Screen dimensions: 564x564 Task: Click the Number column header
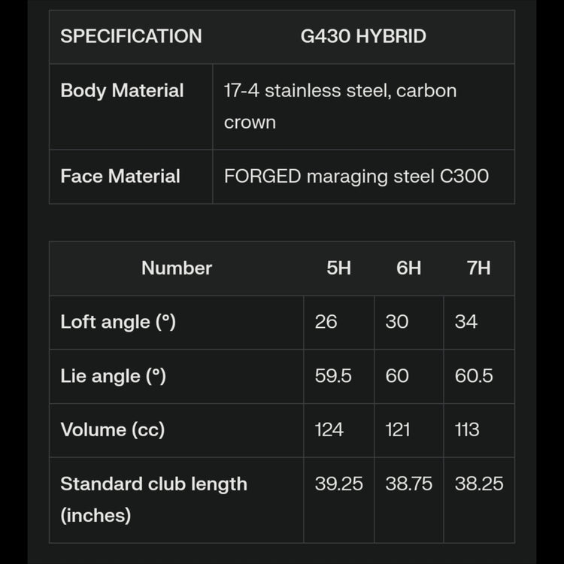point(177,268)
